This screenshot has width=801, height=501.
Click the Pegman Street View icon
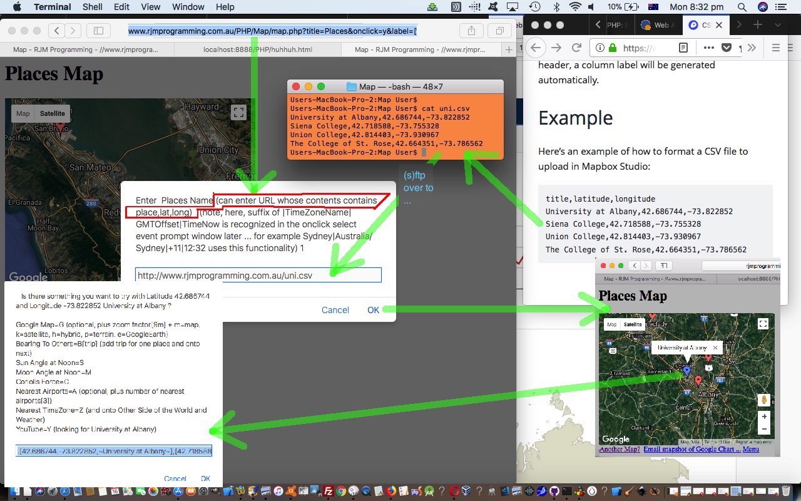pos(763,400)
